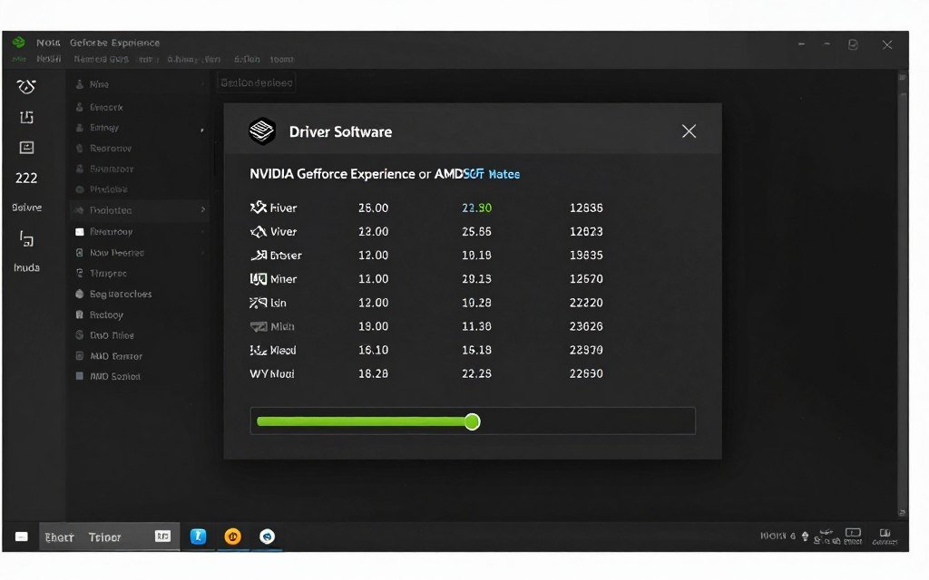Click the Solve sidebar icon
The height and width of the screenshot is (580, 929).
click(x=27, y=208)
